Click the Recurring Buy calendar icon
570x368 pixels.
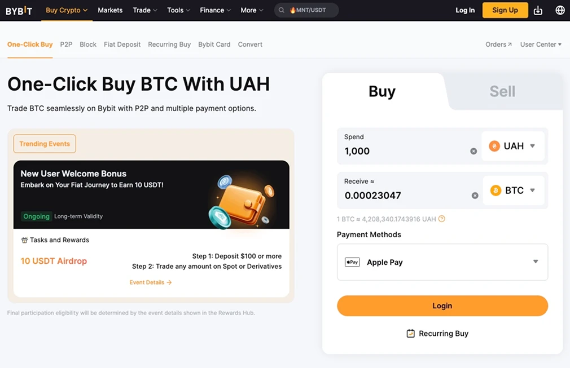pos(410,333)
